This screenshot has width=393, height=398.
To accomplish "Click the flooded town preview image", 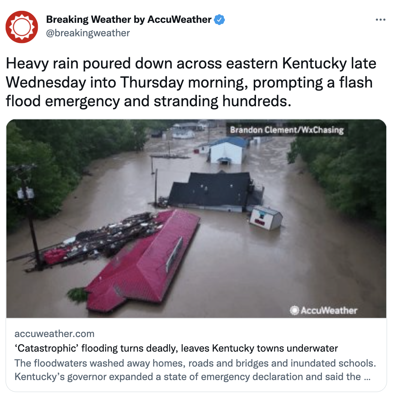I will (x=196, y=218).
